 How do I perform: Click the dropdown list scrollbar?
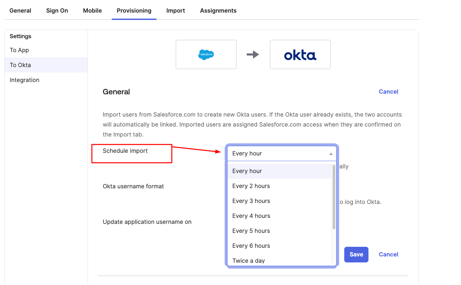tap(334, 197)
